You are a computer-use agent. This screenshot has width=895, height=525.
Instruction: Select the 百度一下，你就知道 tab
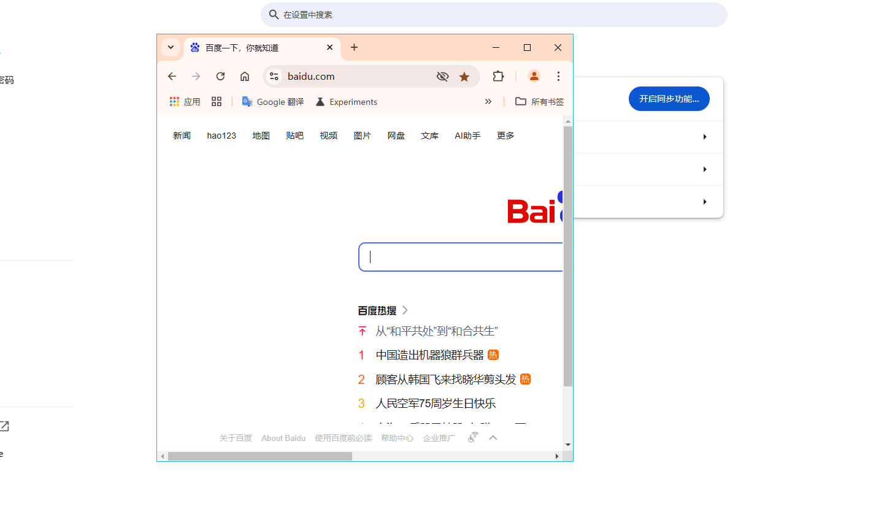pyautogui.click(x=262, y=48)
